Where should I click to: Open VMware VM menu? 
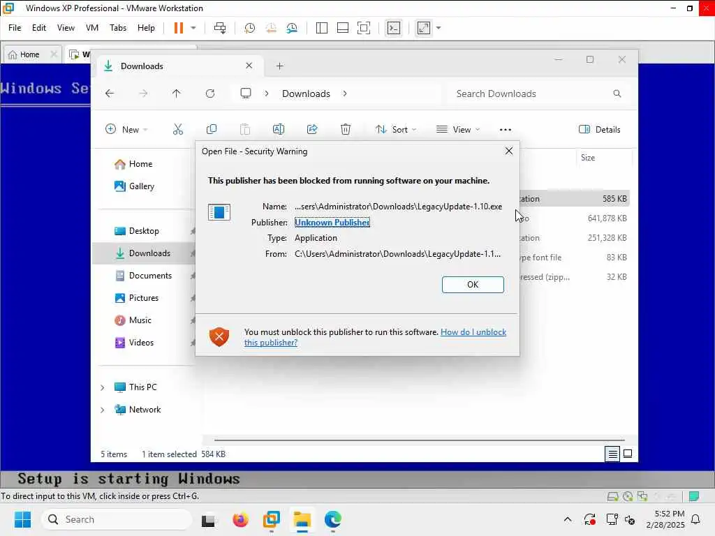[92, 28]
